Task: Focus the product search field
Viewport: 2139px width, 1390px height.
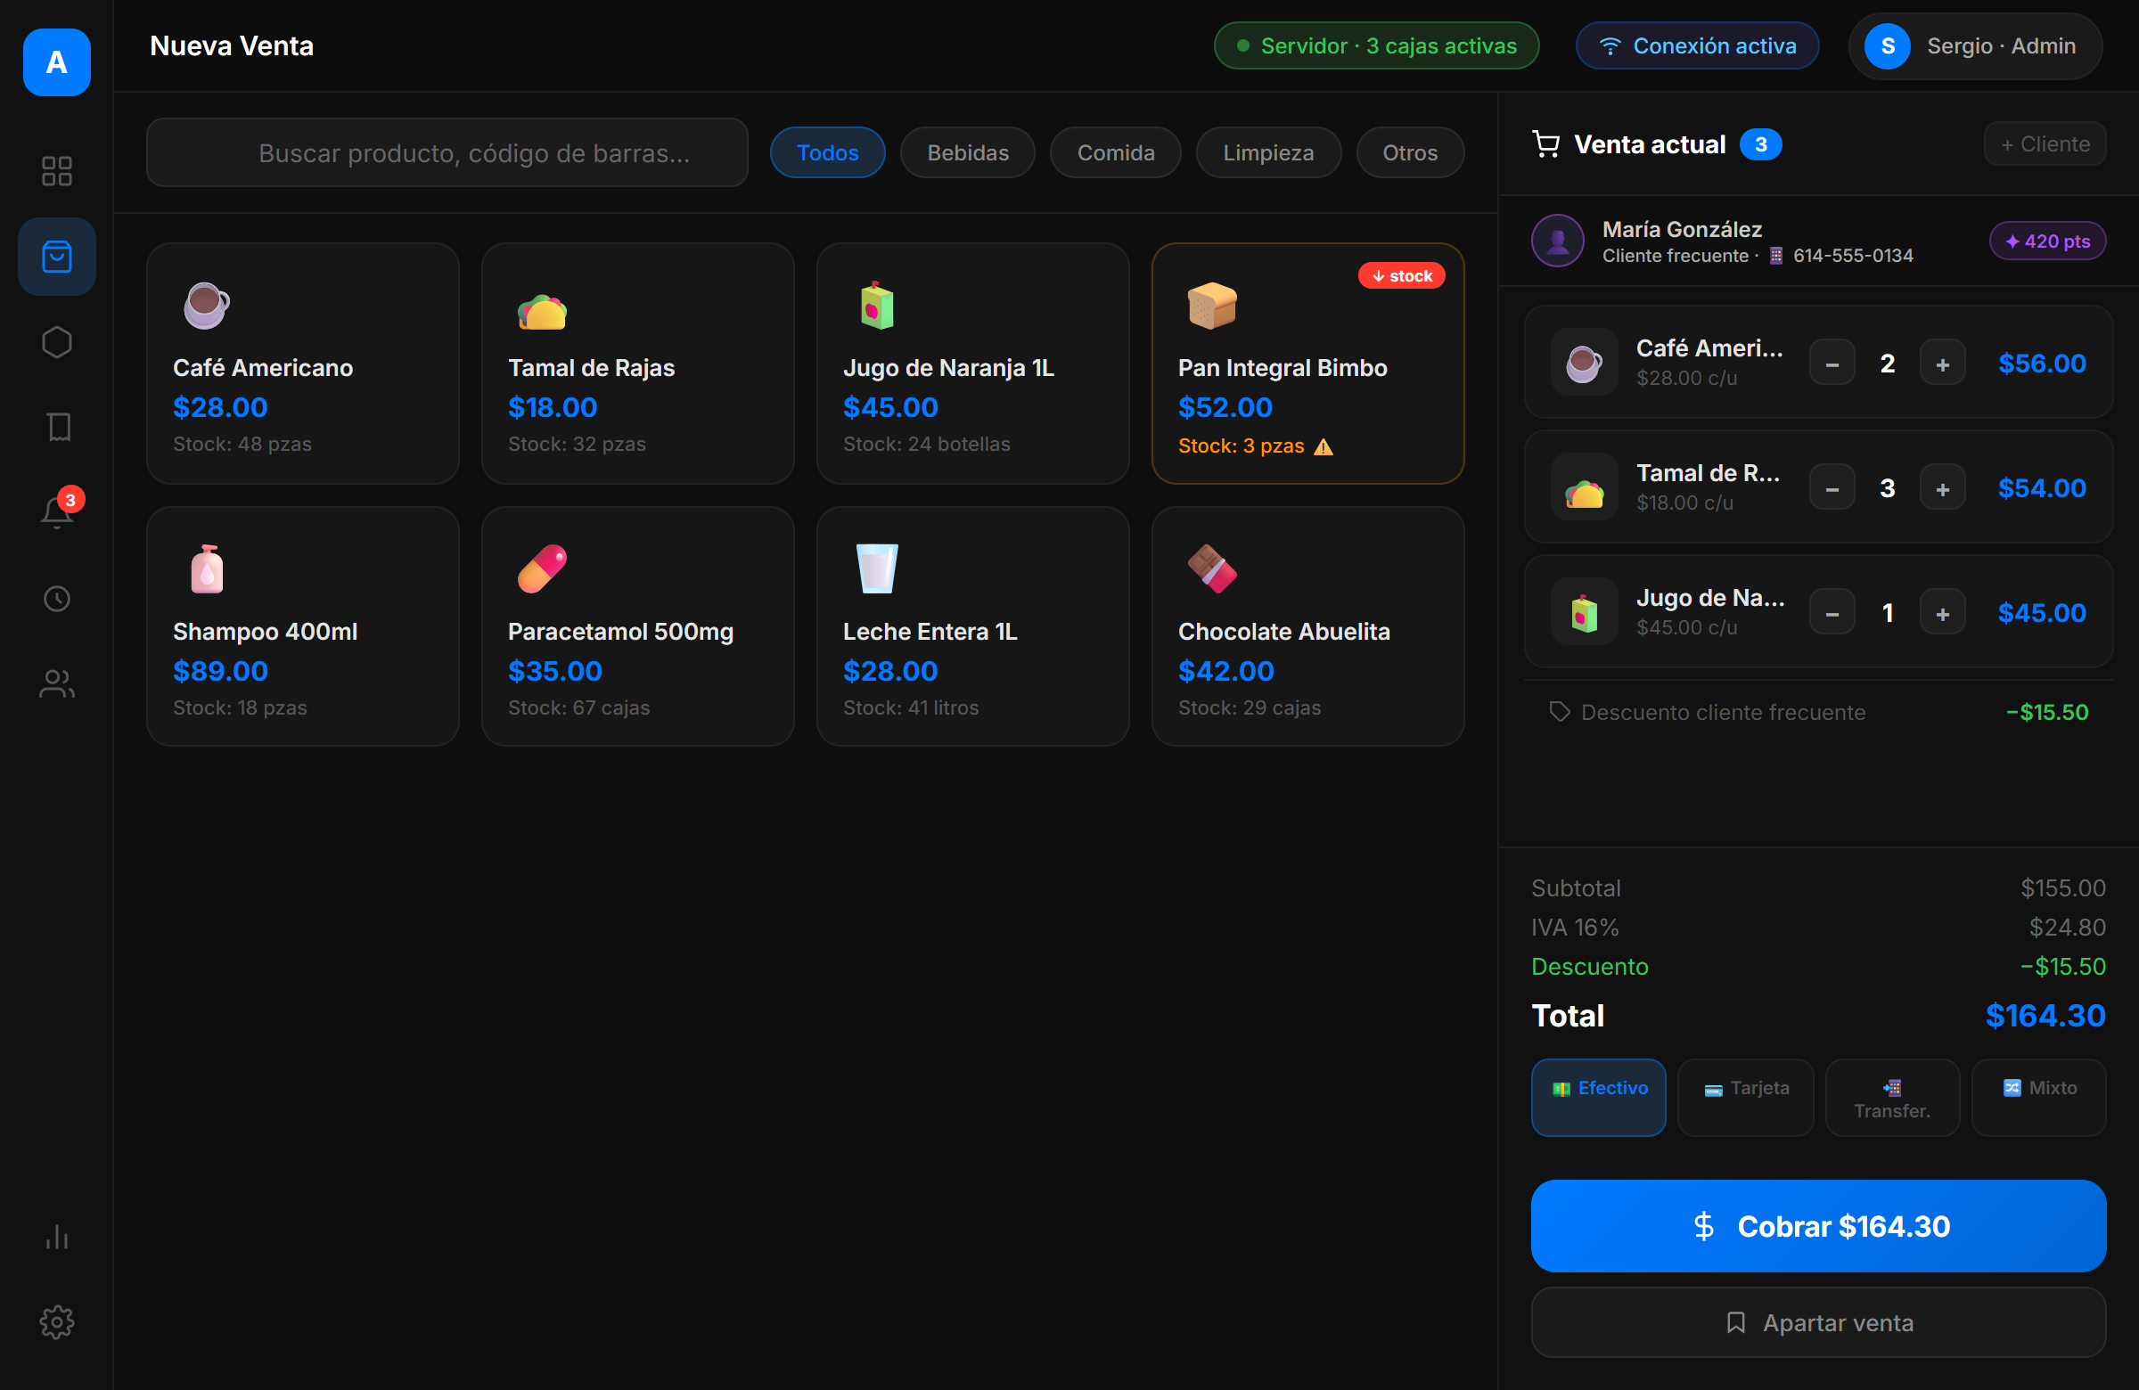Action: pyautogui.click(x=447, y=152)
